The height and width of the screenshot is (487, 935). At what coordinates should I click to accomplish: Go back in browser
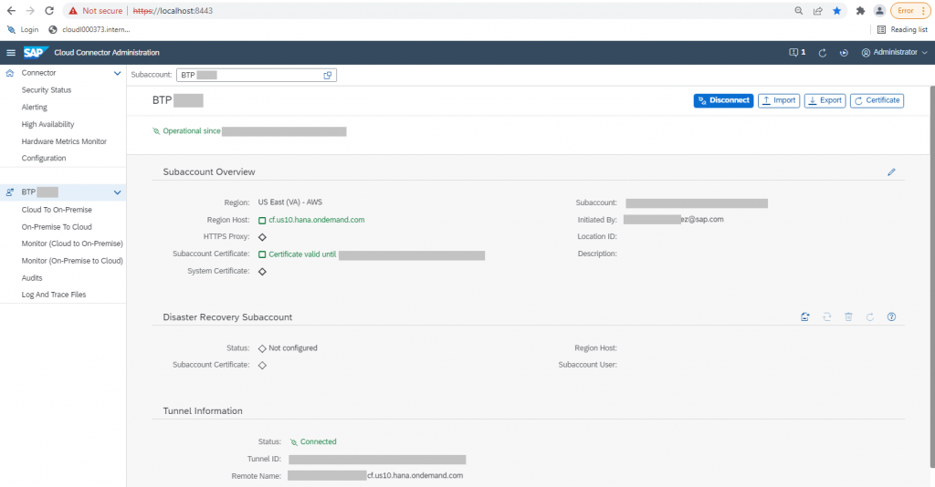click(x=11, y=11)
